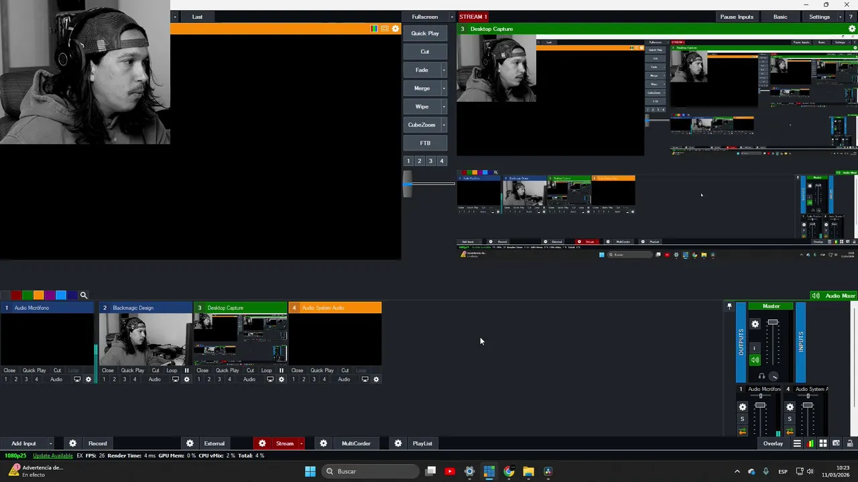The width and height of the screenshot is (858, 482).
Task: Expand the Last preset dropdown arrow
Action: pos(174,17)
